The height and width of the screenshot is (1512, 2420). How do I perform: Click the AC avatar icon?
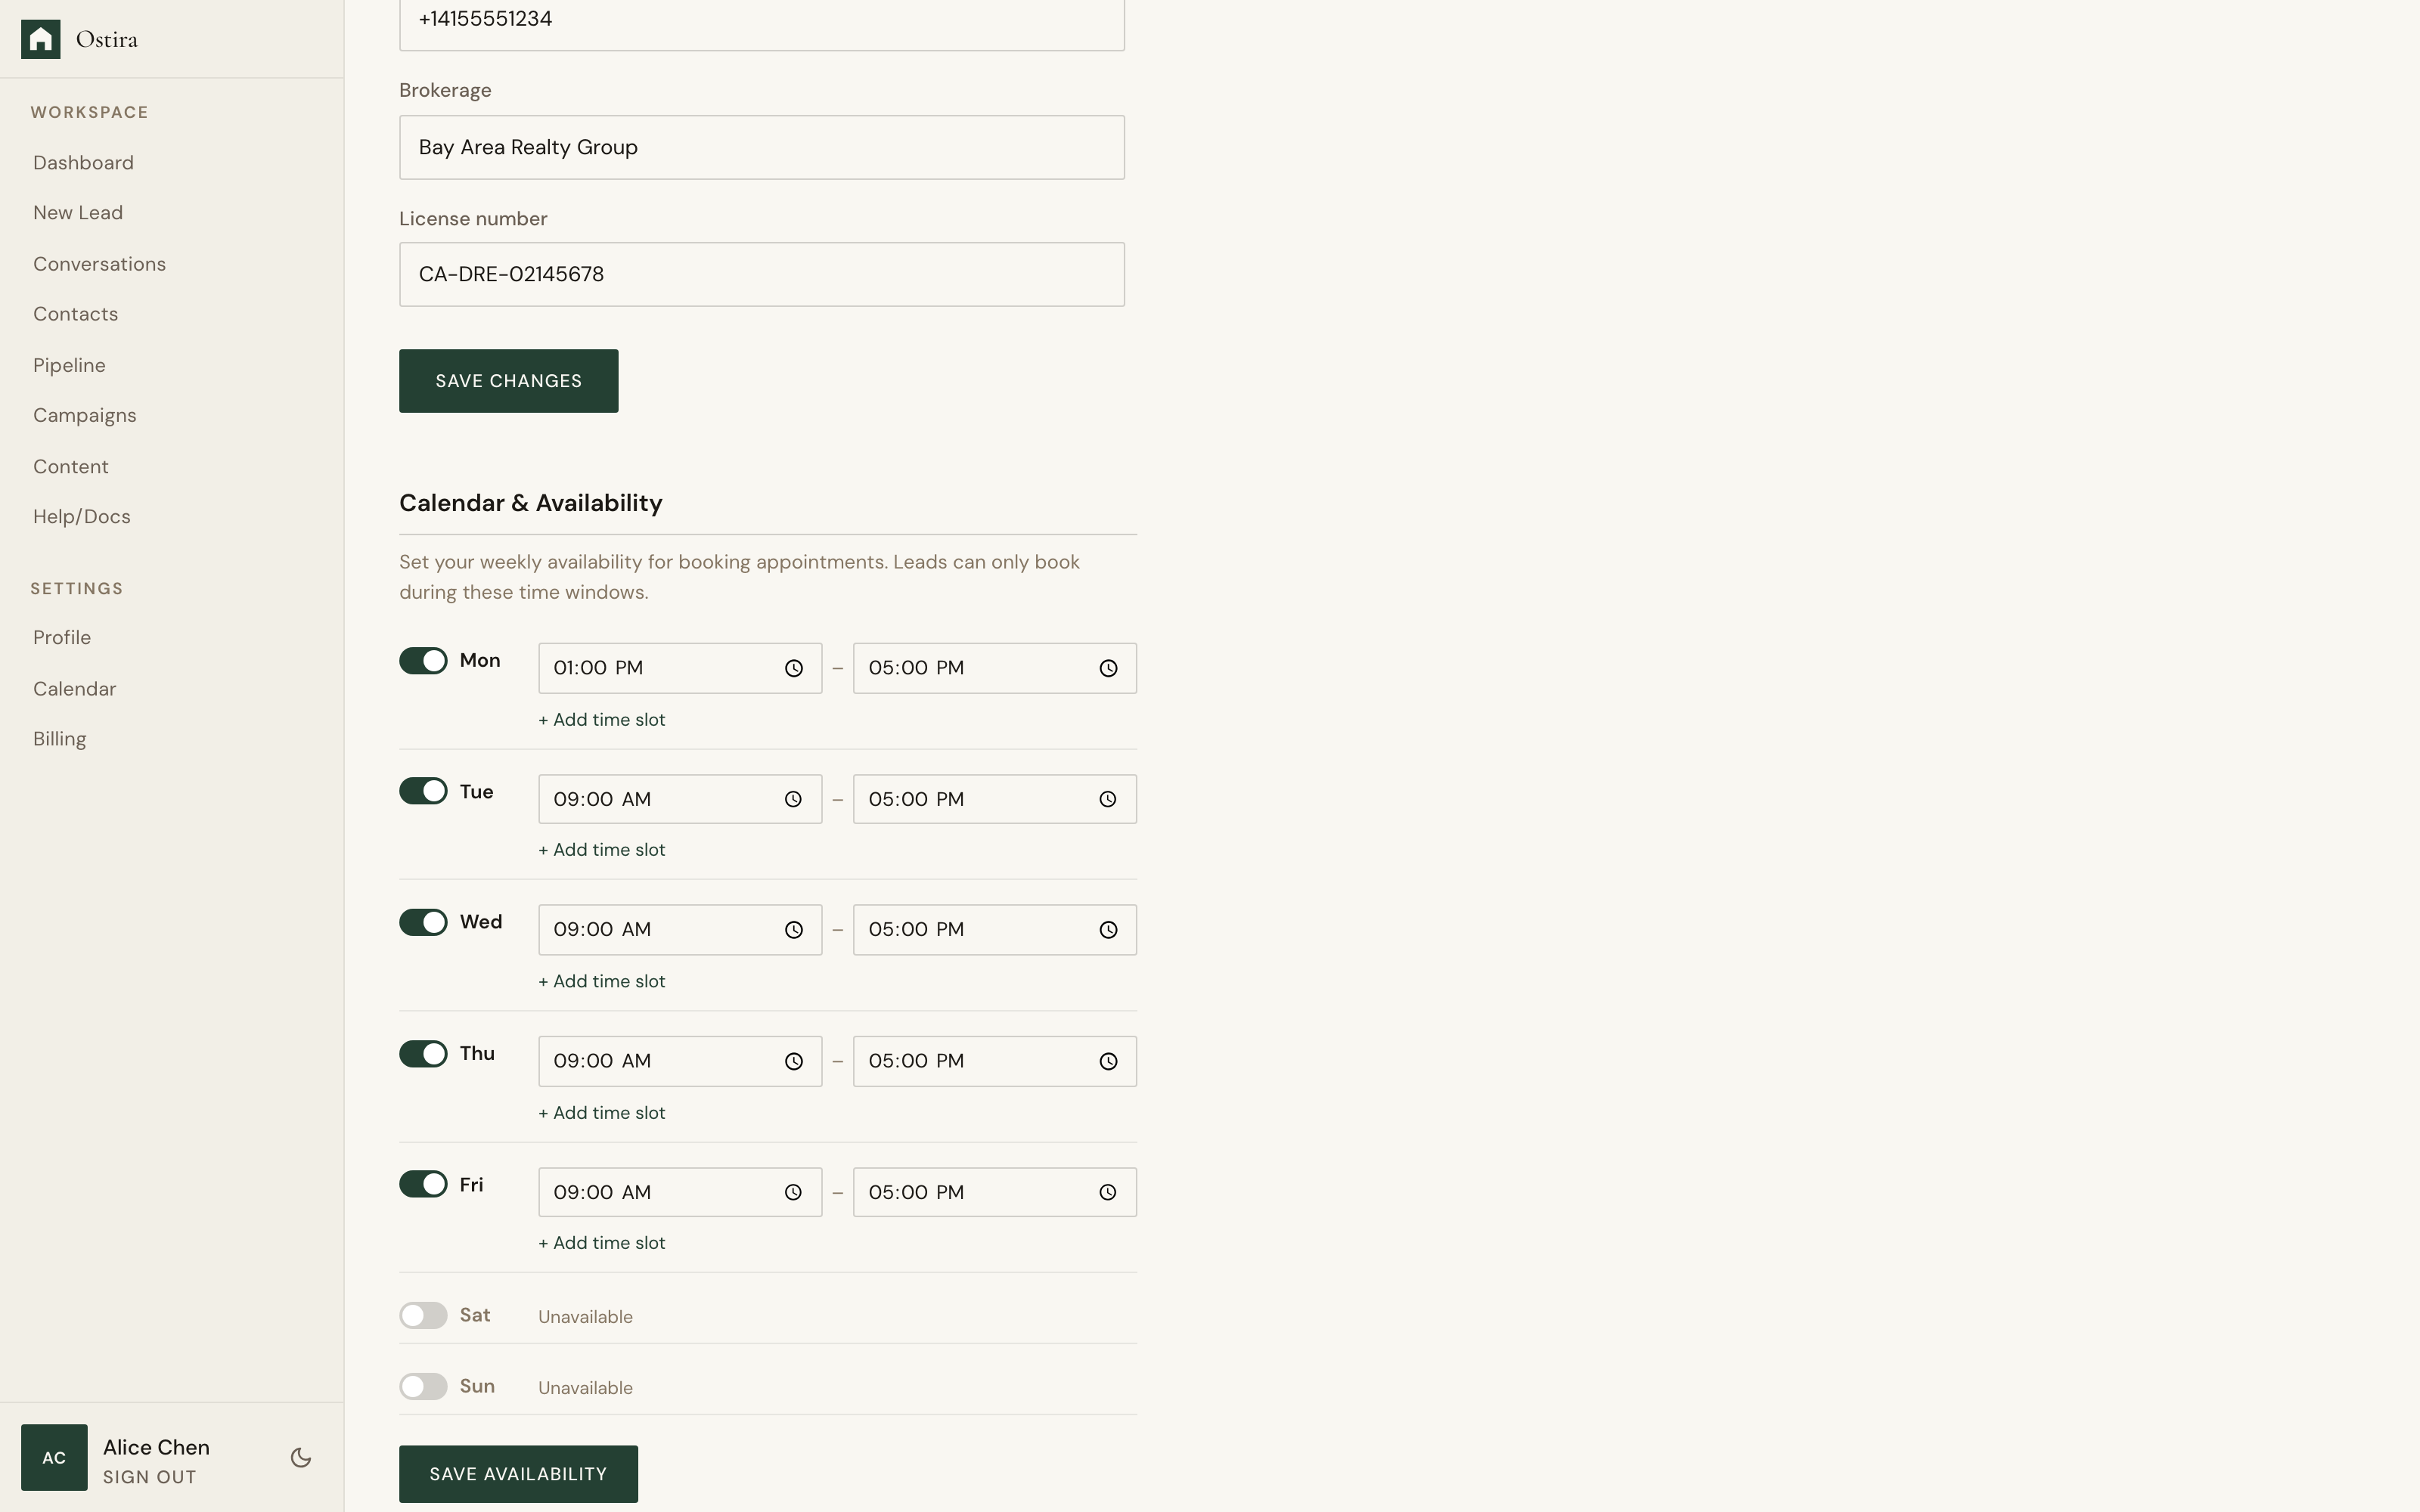point(54,1457)
